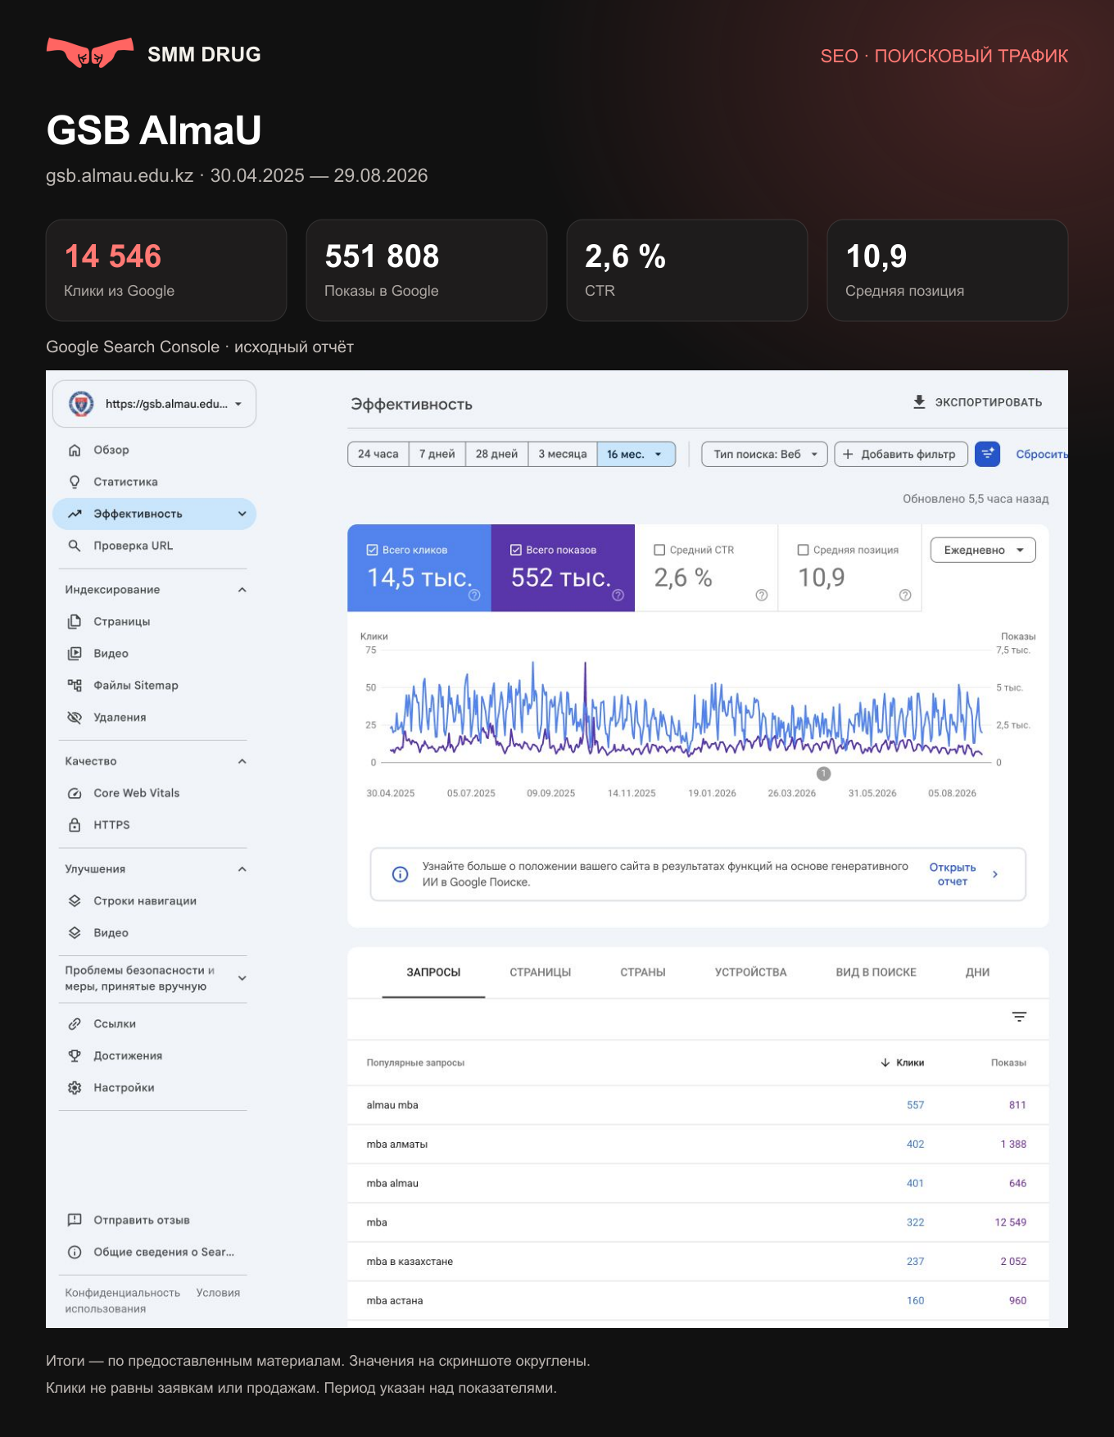
Task: Open the Тип поиска: Веб dropdown
Action: [764, 454]
